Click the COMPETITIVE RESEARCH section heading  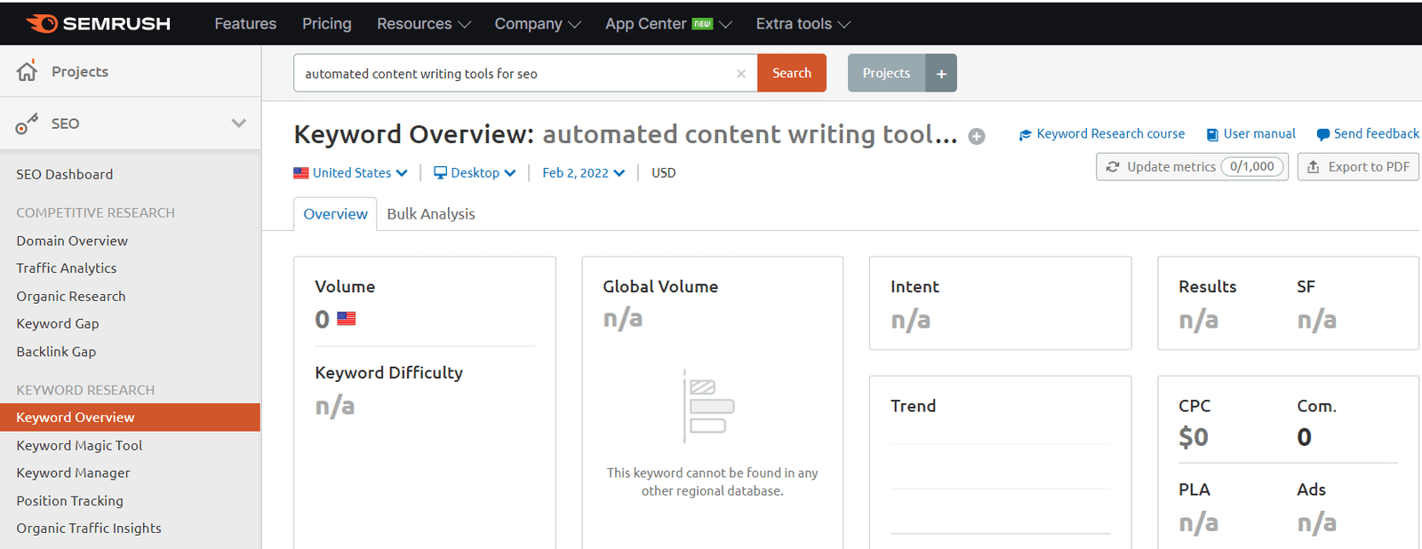pos(95,213)
